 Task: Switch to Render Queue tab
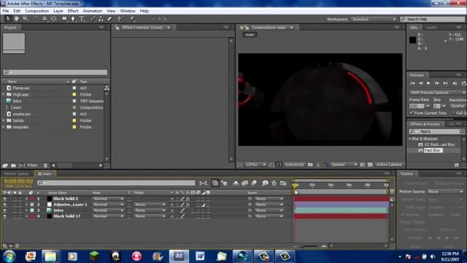17,174
